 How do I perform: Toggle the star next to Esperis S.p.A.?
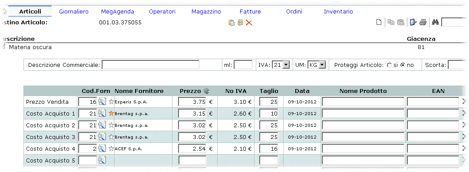click(111, 102)
